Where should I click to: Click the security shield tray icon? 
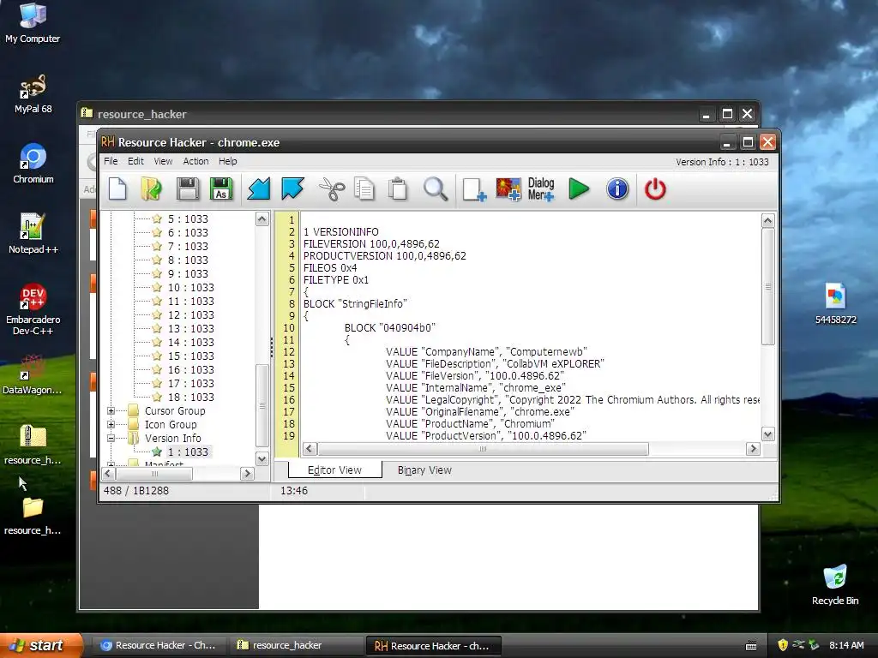click(782, 645)
